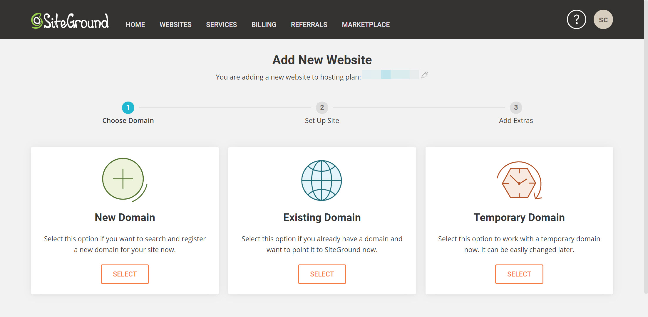The width and height of the screenshot is (648, 317).
Task: Click the New Domain plus icon
Action: point(123,179)
